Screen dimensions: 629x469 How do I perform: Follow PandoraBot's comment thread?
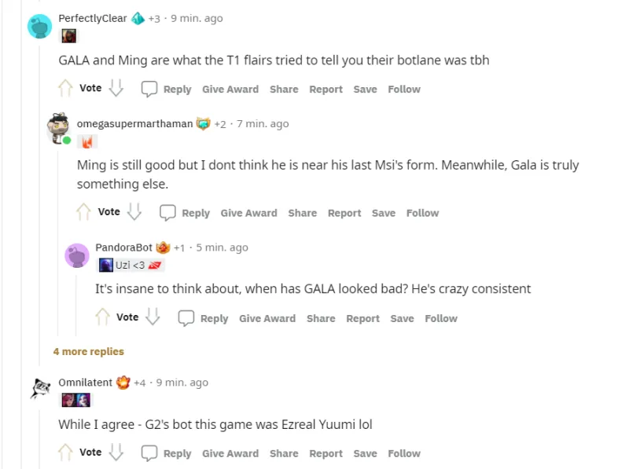441,318
